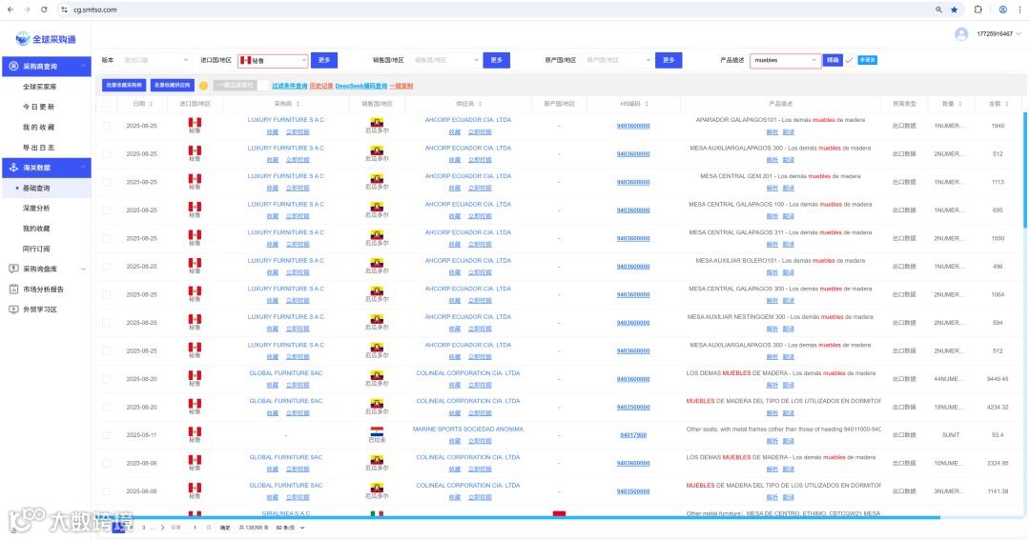Go to next page with pagination arrow
This screenshot has height=540, width=1030.
[x=163, y=528]
